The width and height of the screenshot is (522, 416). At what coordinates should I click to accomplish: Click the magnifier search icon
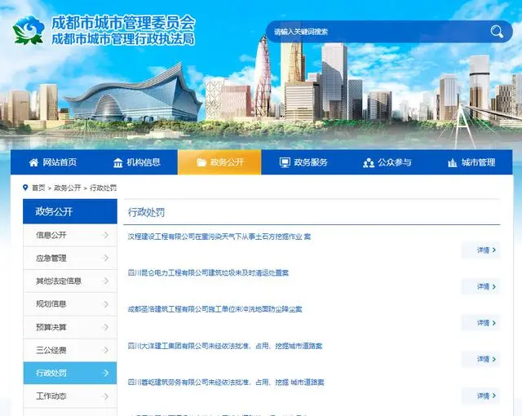pyautogui.click(x=497, y=32)
